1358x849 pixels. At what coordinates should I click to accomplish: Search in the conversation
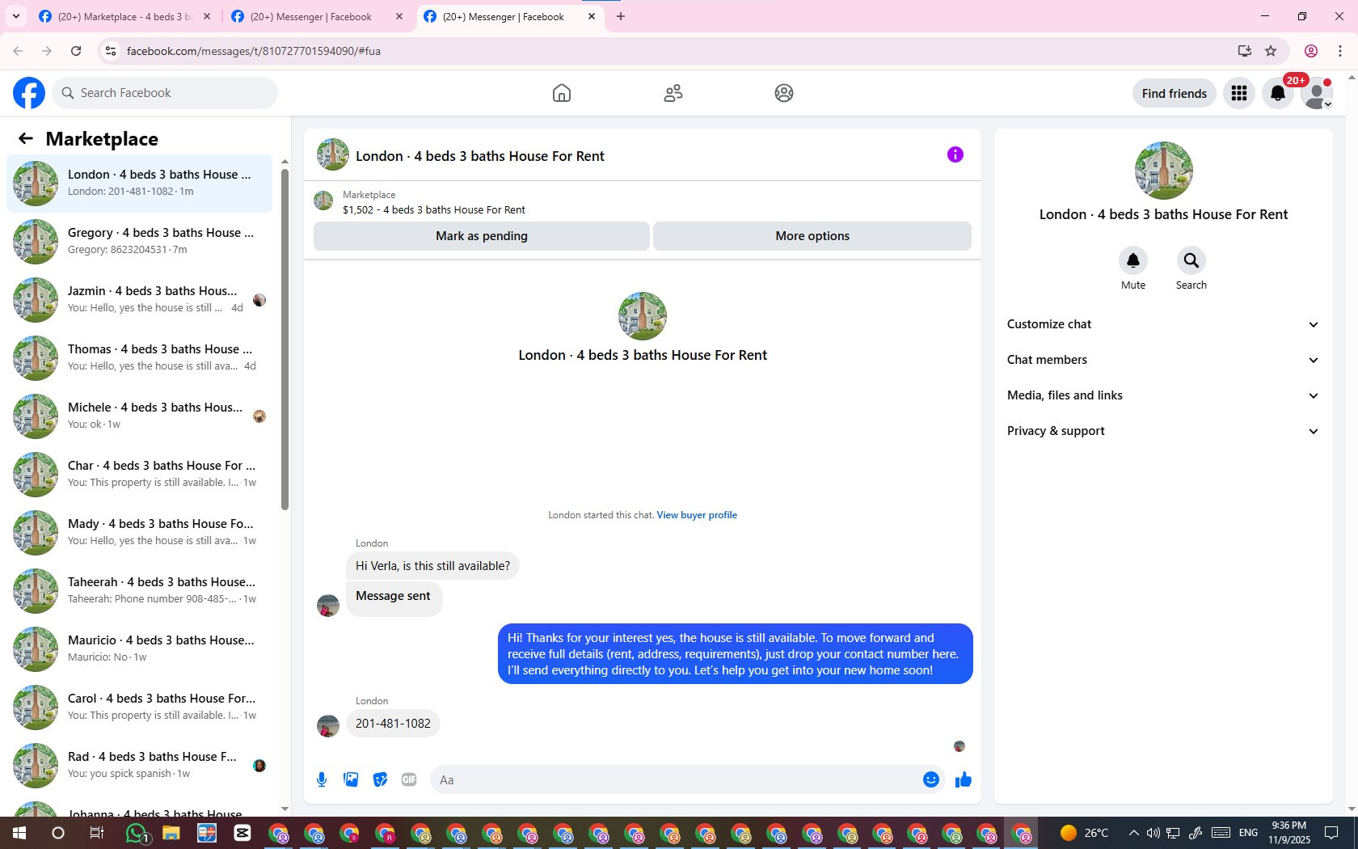[1191, 260]
